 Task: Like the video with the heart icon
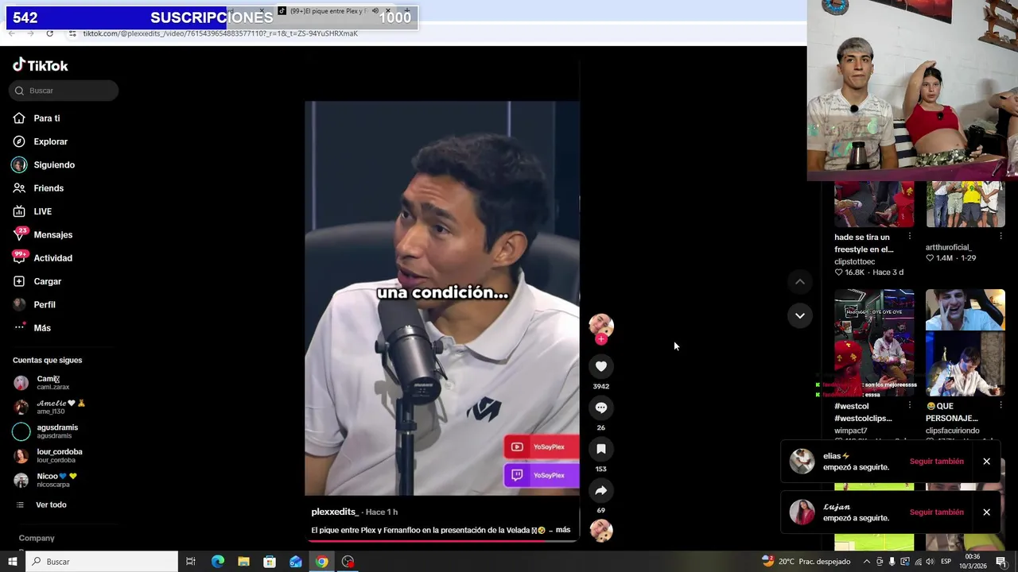click(601, 366)
